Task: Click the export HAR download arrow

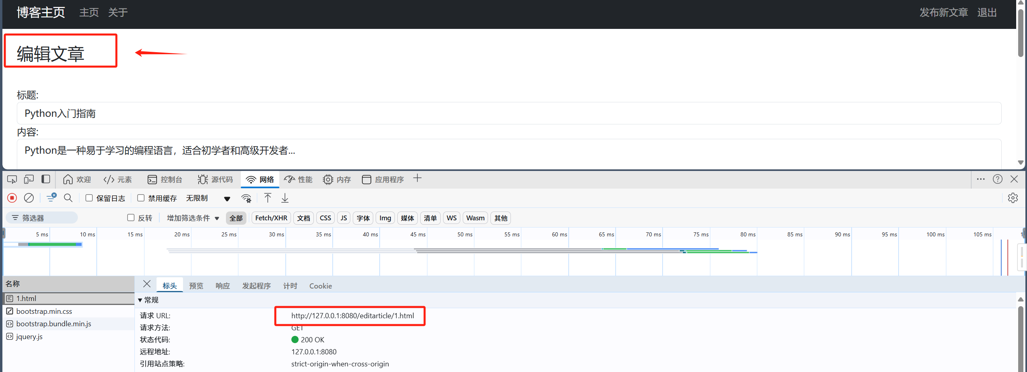Action: [285, 198]
